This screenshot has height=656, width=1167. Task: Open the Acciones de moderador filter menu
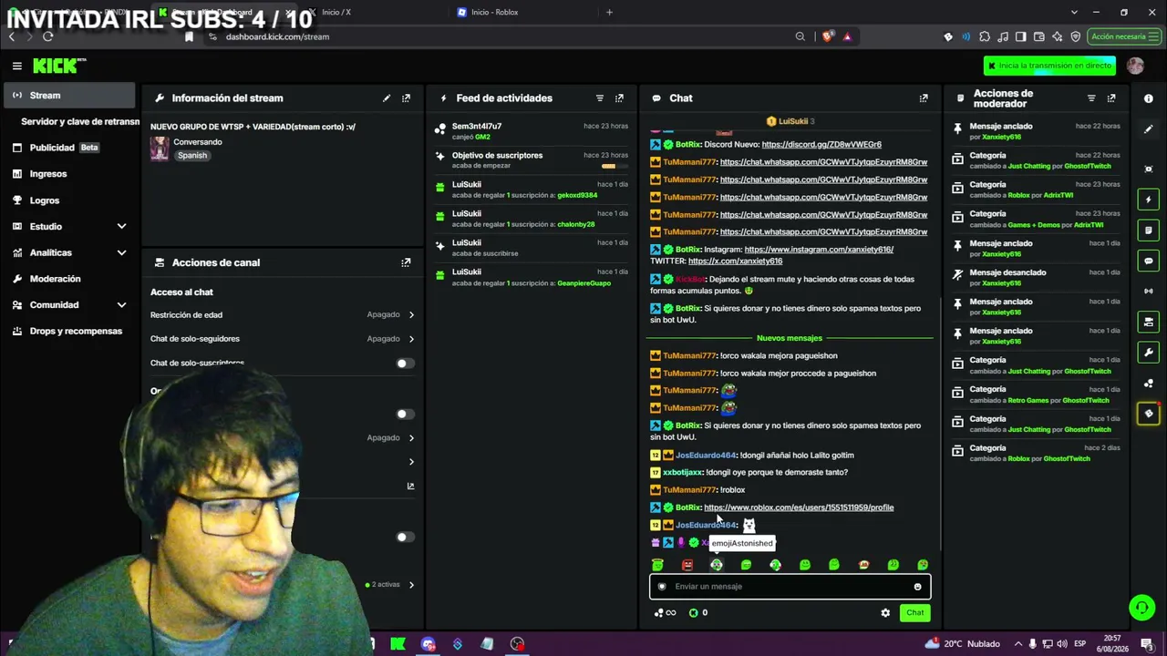pyautogui.click(x=1091, y=98)
